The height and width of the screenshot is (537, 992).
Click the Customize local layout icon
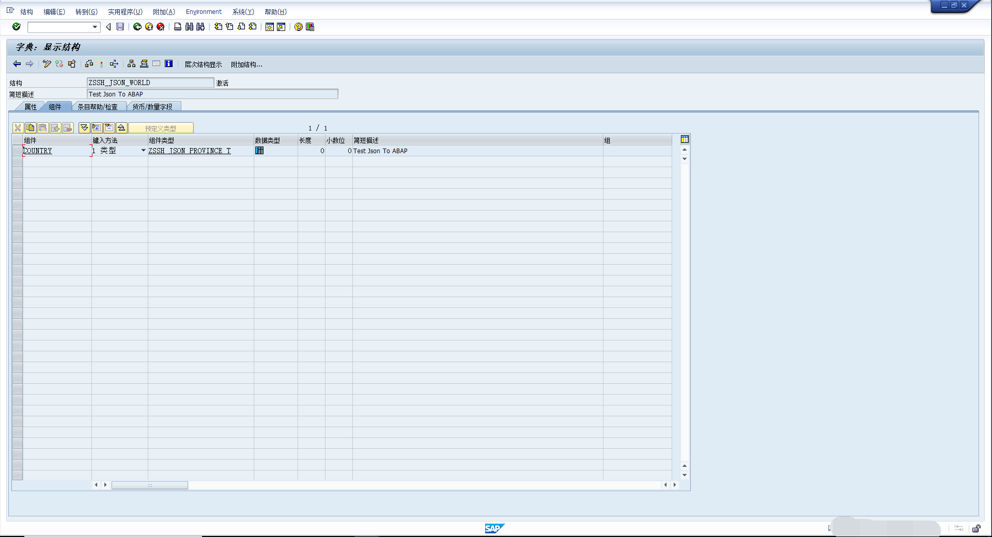click(x=310, y=27)
